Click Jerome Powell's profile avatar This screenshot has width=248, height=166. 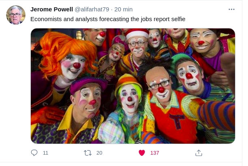click(16, 15)
